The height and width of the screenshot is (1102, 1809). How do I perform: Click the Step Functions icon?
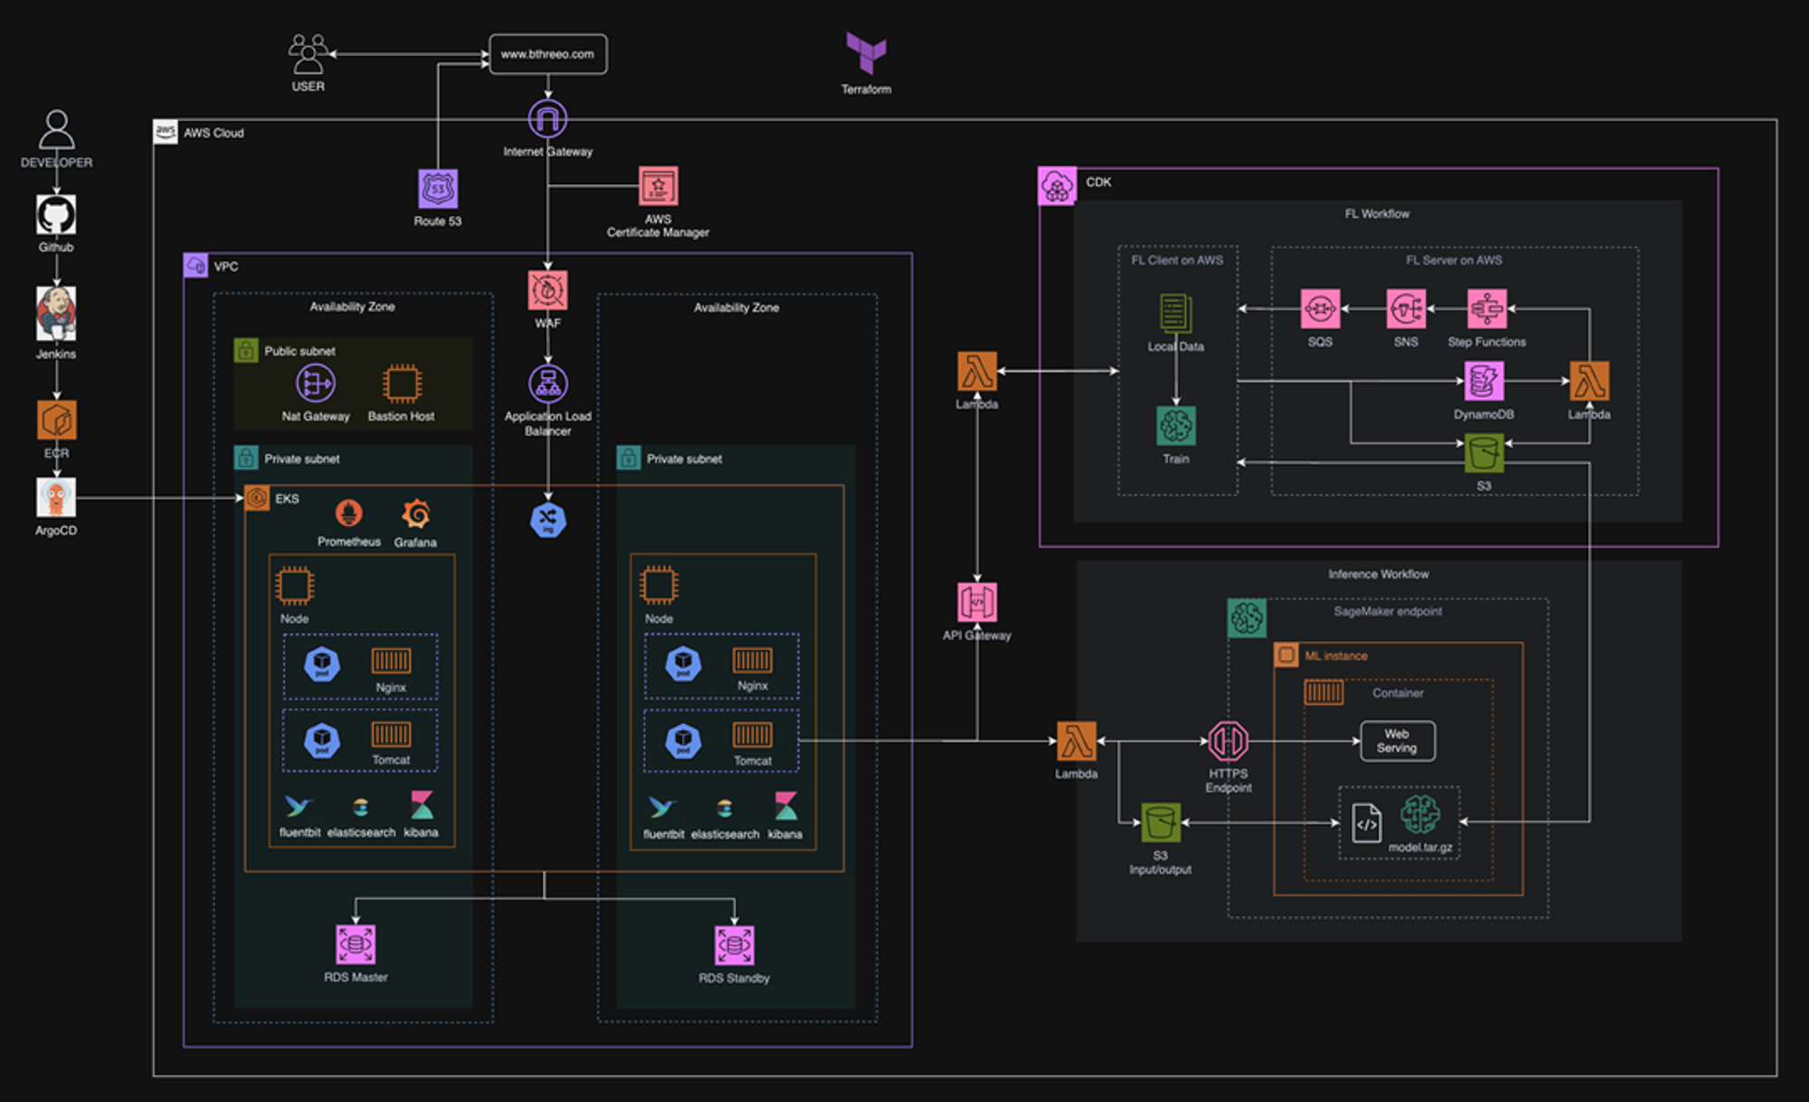[1487, 309]
